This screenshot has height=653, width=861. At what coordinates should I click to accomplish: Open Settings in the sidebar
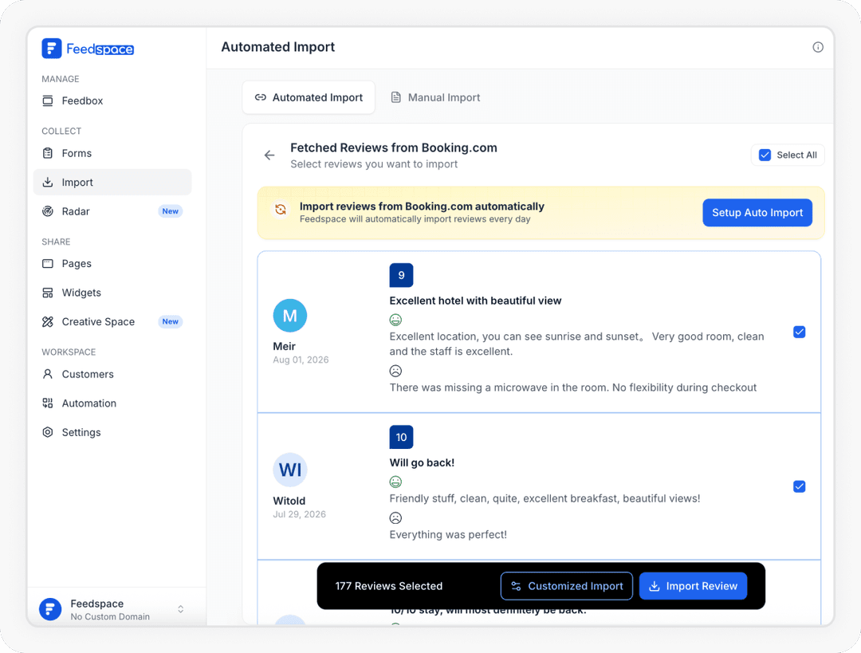click(112, 432)
